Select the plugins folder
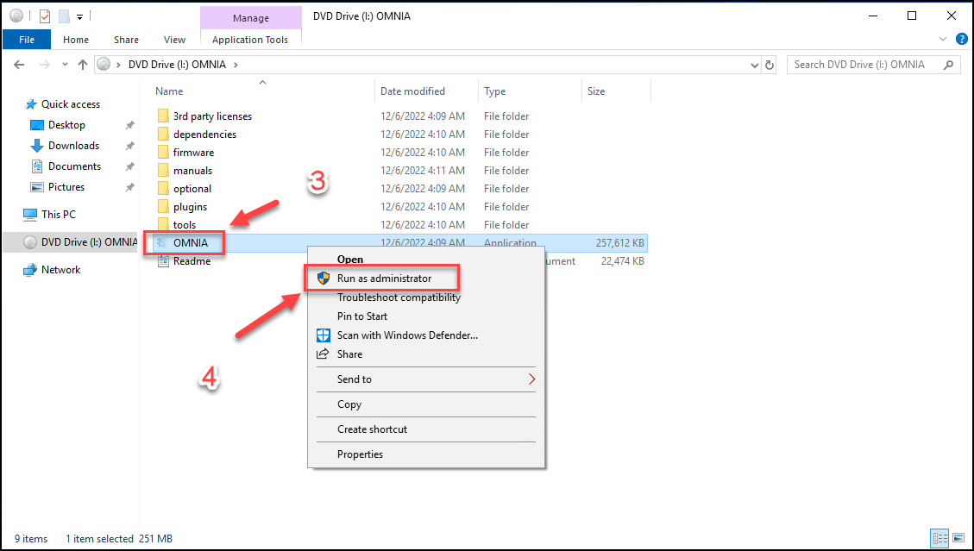This screenshot has height=551, width=974. pos(190,206)
